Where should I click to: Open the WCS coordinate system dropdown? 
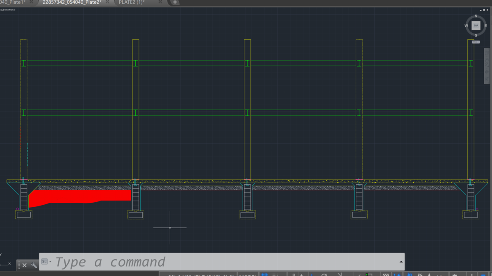[476, 42]
